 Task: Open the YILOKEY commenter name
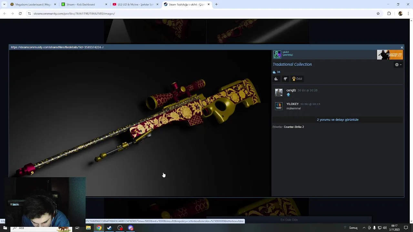click(292, 104)
